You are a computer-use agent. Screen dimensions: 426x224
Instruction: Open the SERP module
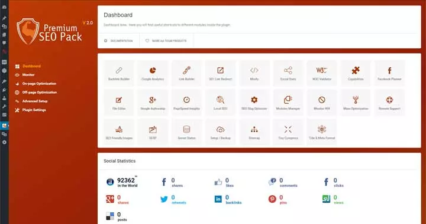point(153,132)
